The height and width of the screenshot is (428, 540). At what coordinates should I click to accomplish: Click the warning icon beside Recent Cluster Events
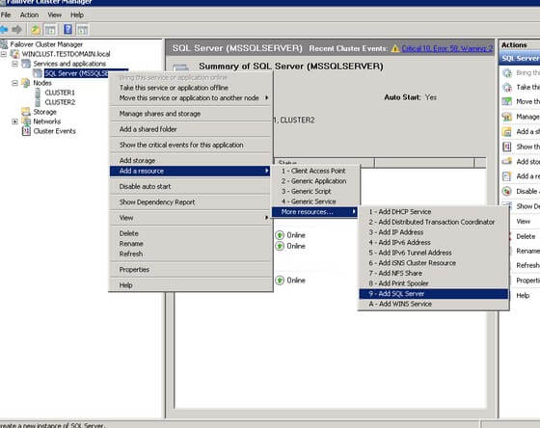pyautogui.click(x=395, y=49)
